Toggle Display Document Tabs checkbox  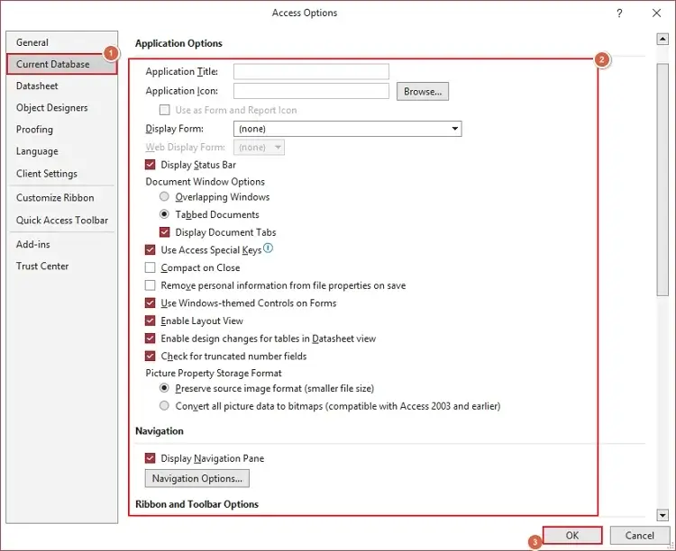click(x=164, y=232)
